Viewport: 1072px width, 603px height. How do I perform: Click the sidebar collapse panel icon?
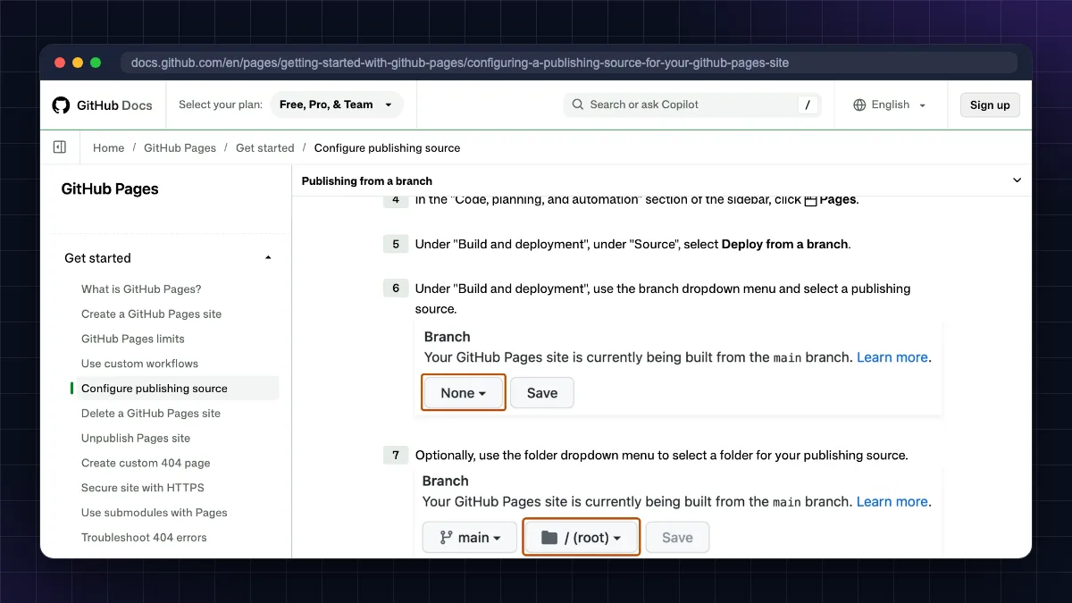click(60, 147)
